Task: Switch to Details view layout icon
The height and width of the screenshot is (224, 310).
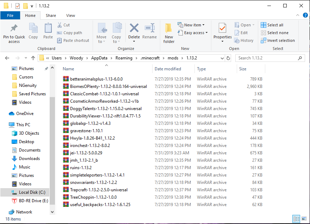Action: (x=296, y=219)
